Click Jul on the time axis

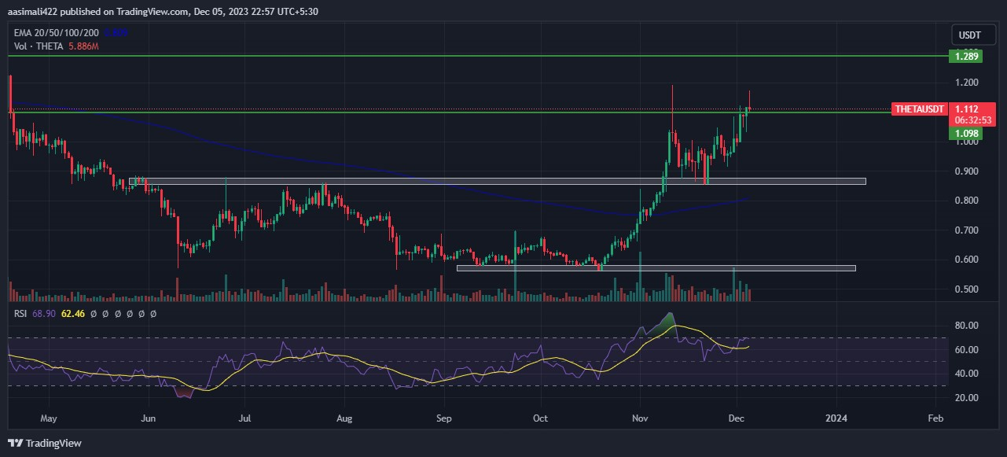point(245,418)
